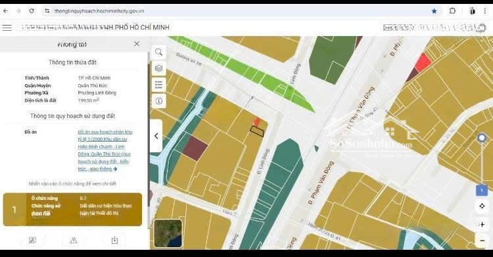Image resolution: width=493 pixels, height=257 pixels.
Task: Open the hamburger main menu
Action: click(x=7, y=28)
